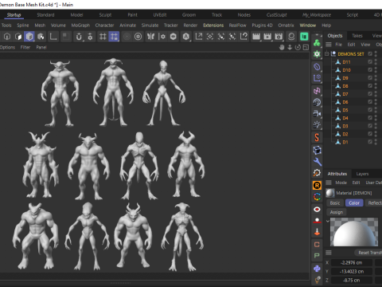
Task: Click the blue wrench tool icon
Action: [318, 162]
